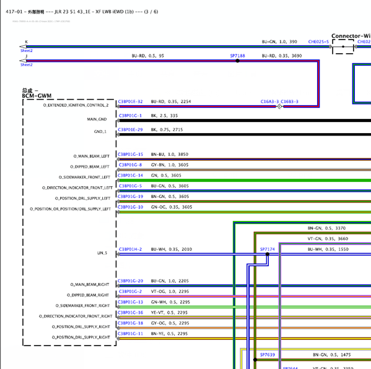Select the O_EXTENDED_IGNITION_CONTROL_2 signal label
Screen dimensions: 371x369
coord(76,105)
